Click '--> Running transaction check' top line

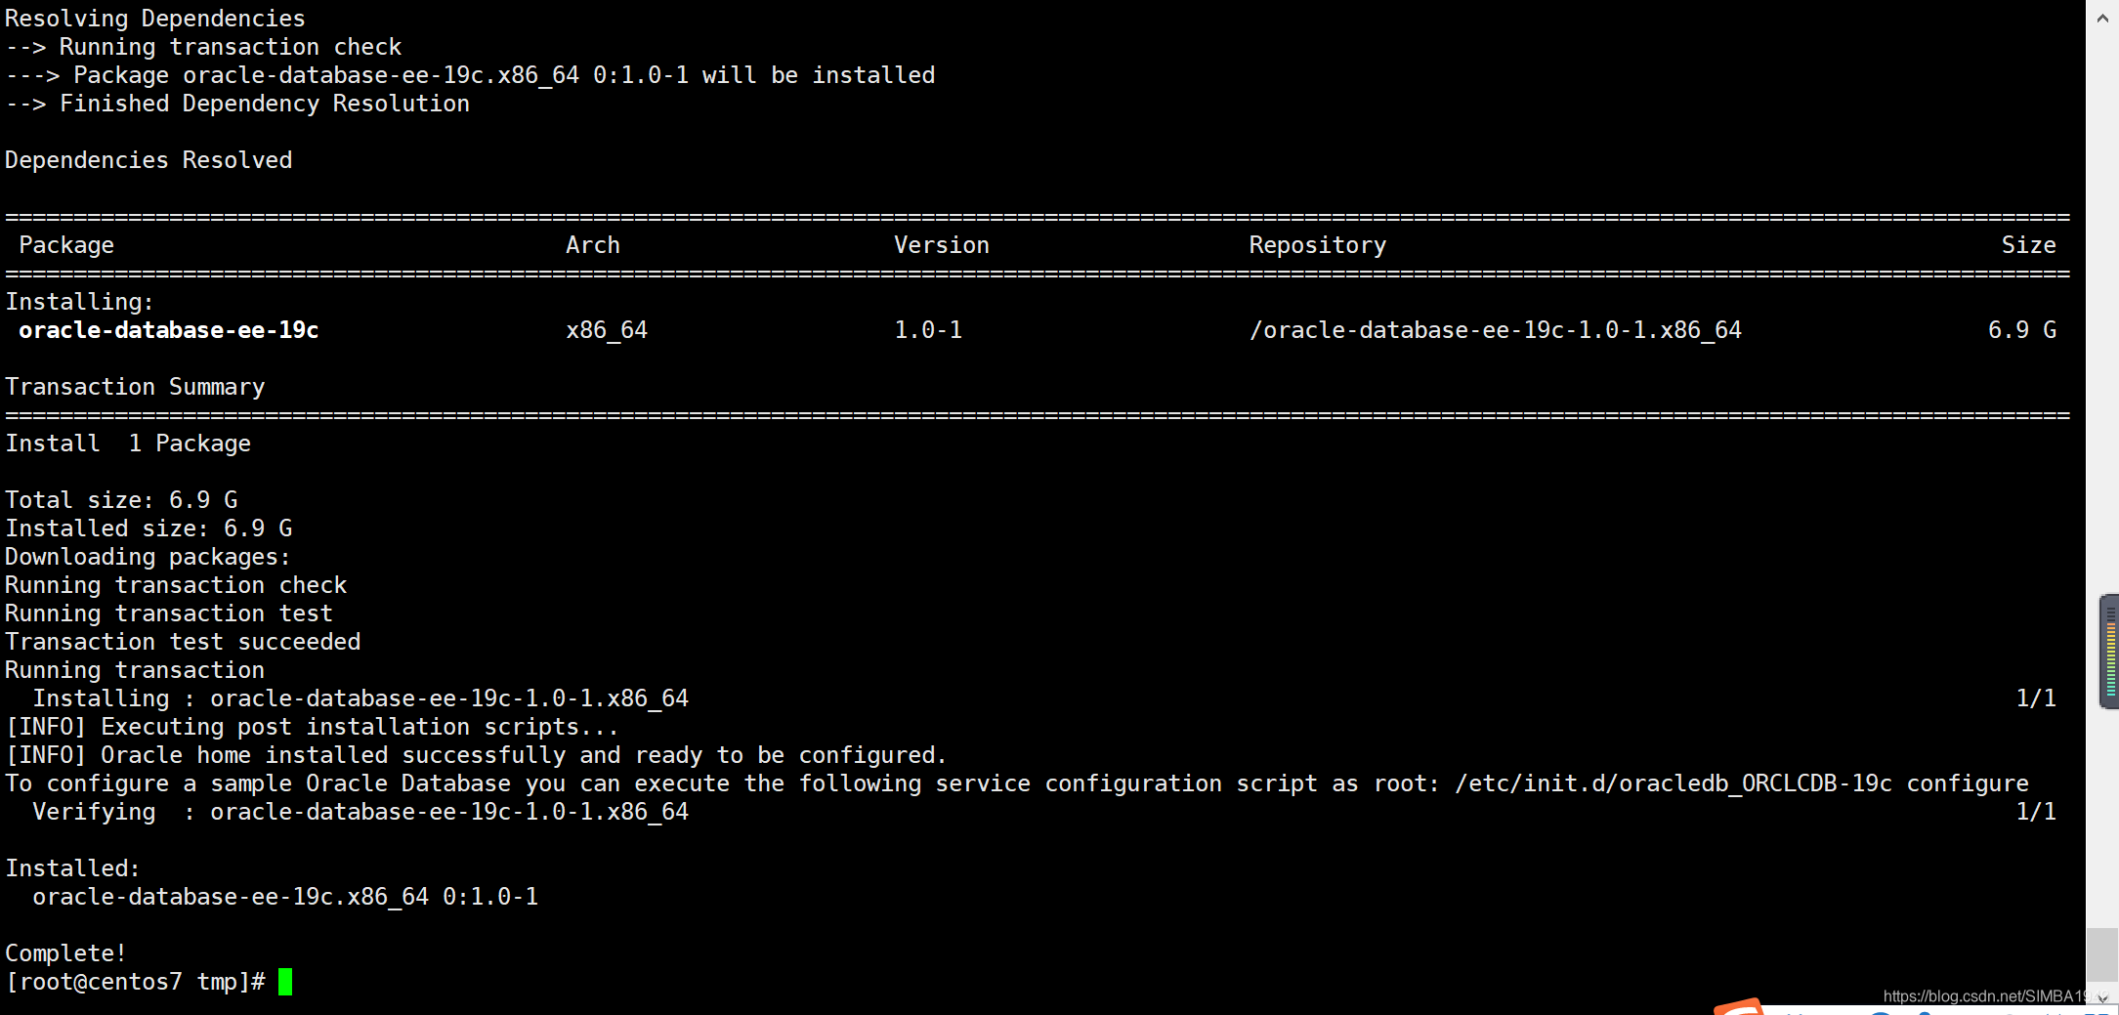[203, 47]
